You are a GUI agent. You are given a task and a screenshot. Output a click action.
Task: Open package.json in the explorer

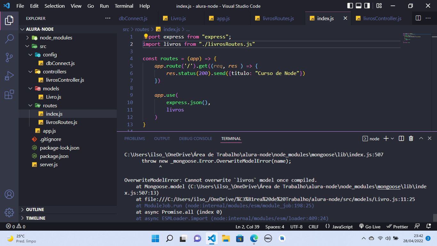[x=54, y=156]
